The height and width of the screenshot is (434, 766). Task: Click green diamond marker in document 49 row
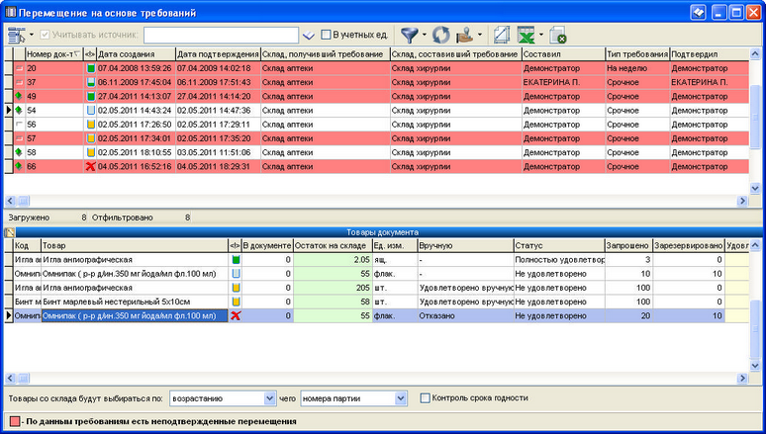pyautogui.click(x=19, y=96)
